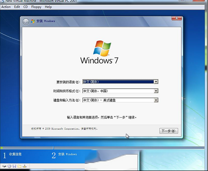The height and width of the screenshot is (171, 208).
Task: Expand the time and currency format dropdown arrow
Action: (x=156, y=91)
